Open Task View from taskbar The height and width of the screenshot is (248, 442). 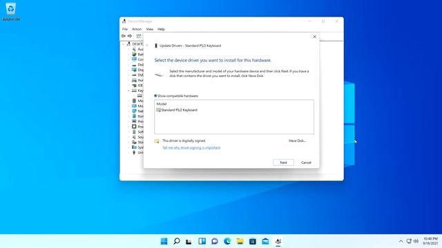point(189,241)
